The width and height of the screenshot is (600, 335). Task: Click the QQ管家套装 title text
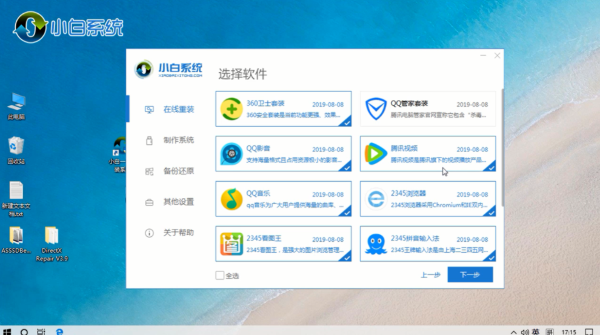pos(409,104)
